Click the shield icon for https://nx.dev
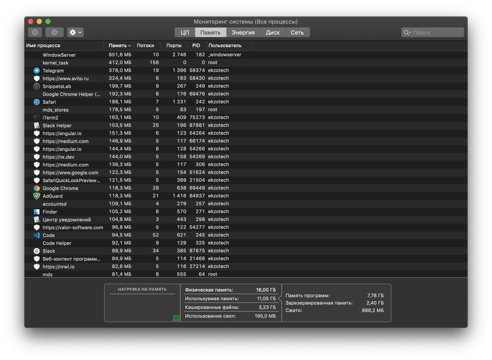This screenshot has height=360, width=492. click(37, 157)
